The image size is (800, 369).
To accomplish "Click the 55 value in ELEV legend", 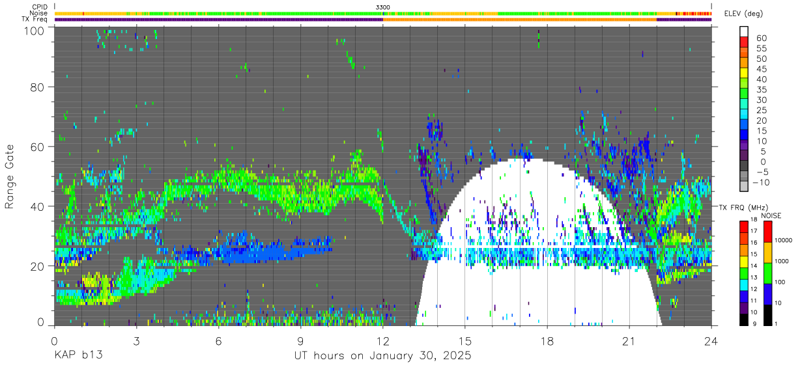I will [762, 48].
